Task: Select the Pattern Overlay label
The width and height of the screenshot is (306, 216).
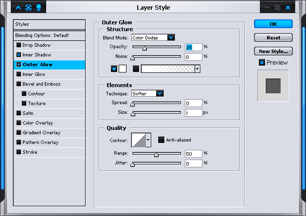Action: click(40, 143)
